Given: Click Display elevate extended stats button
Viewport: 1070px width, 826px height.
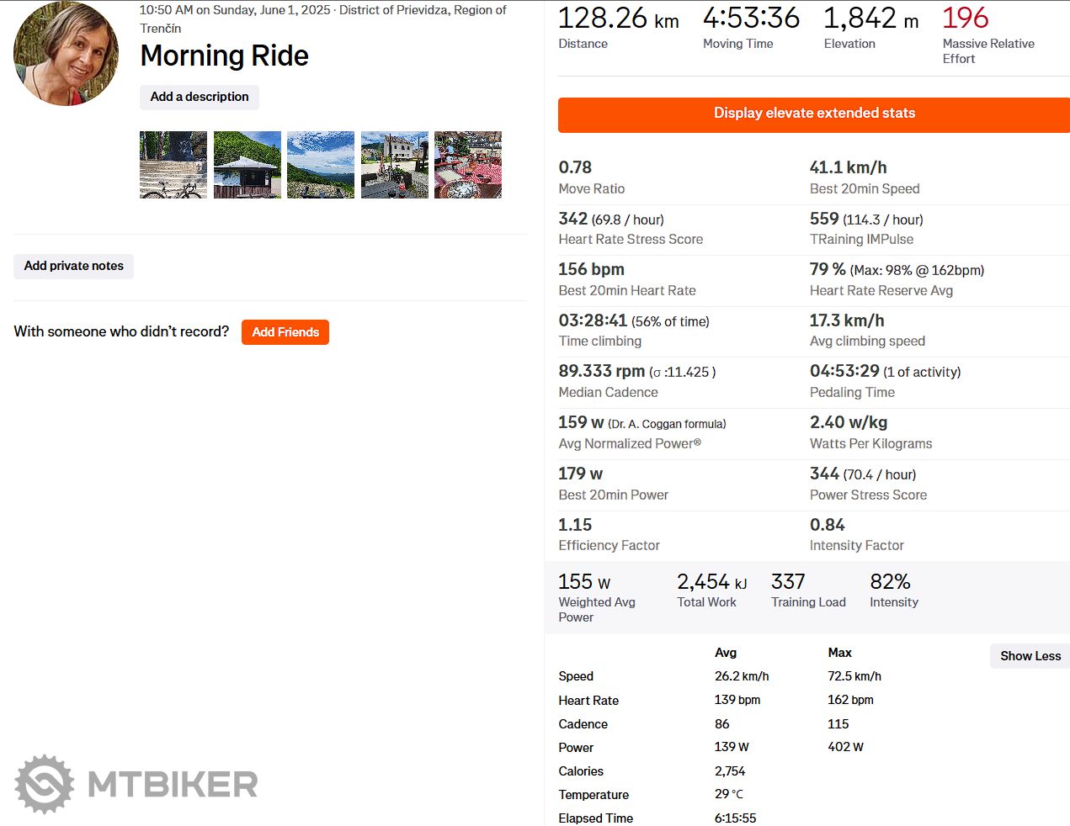Looking at the screenshot, I should tap(814, 114).
